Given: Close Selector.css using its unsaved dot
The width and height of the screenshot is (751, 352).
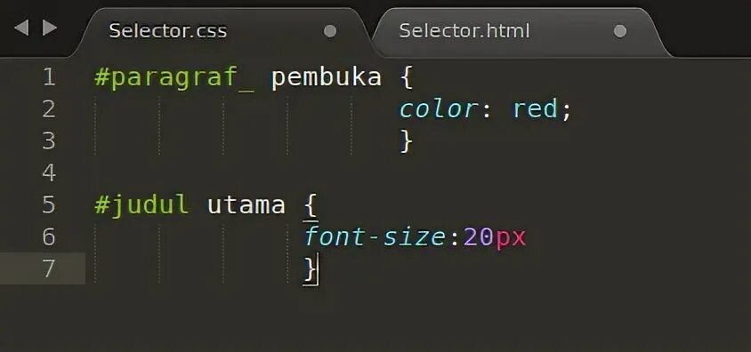Looking at the screenshot, I should 330,32.
